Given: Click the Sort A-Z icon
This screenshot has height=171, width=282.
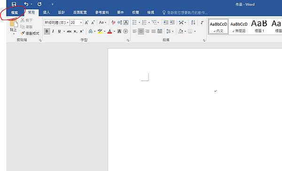Looking at the screenshot, I should tap(193, 22).
